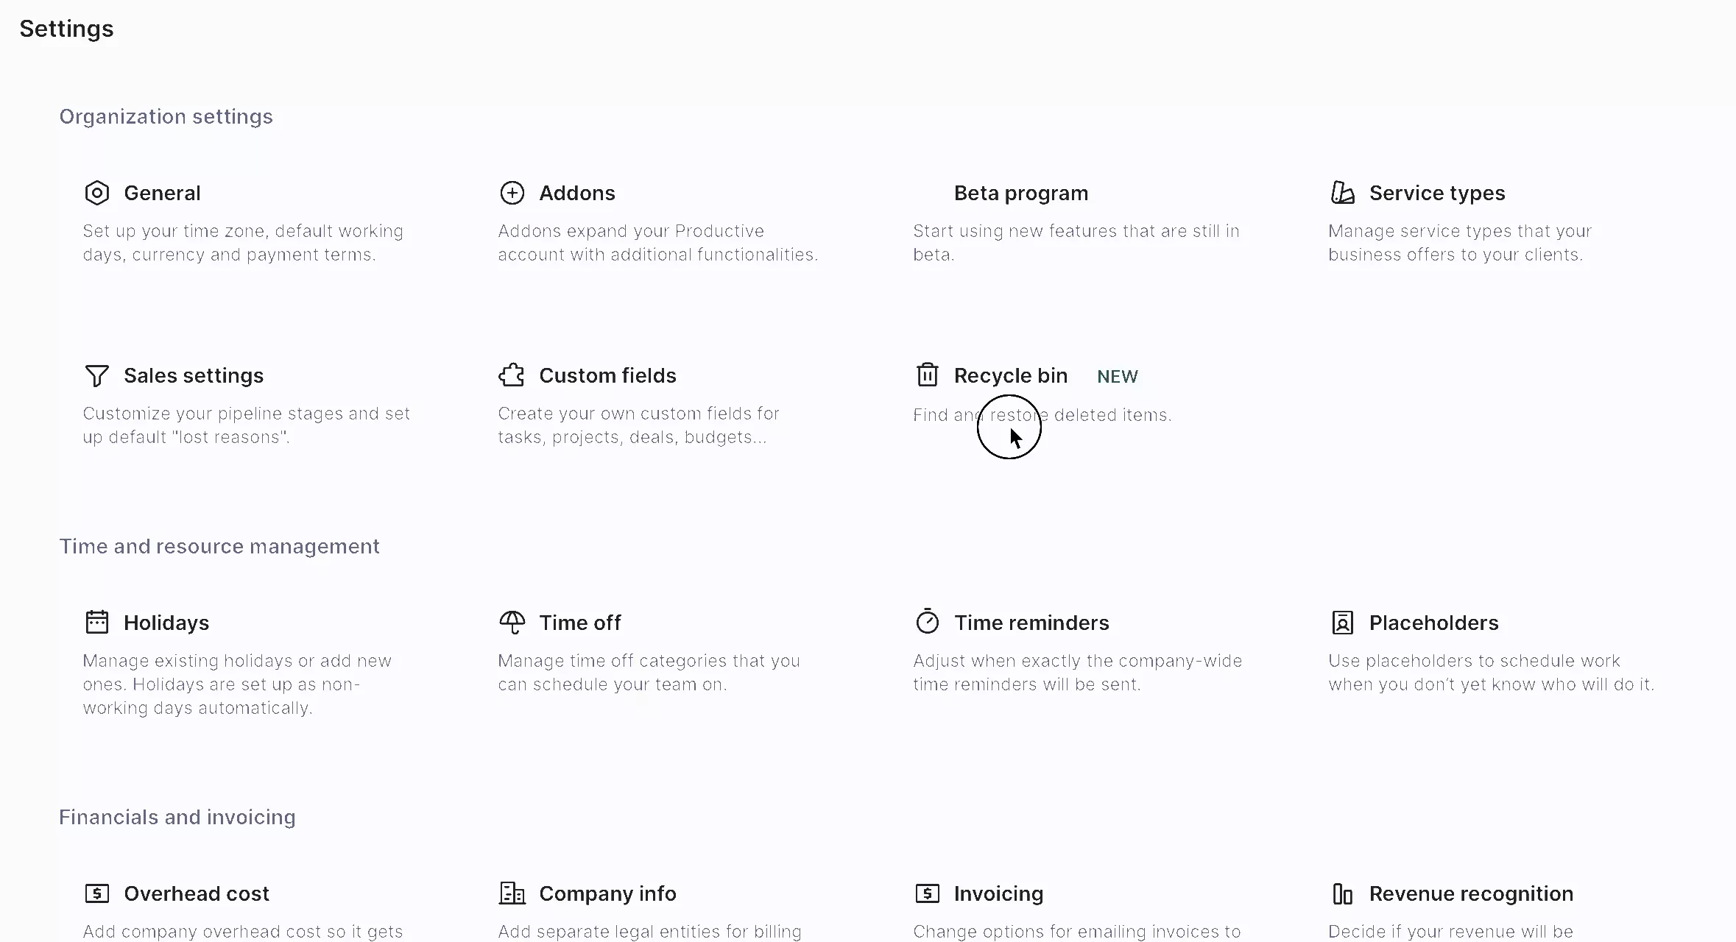
Task: Open Time off settings
Action: click(580, 623)
